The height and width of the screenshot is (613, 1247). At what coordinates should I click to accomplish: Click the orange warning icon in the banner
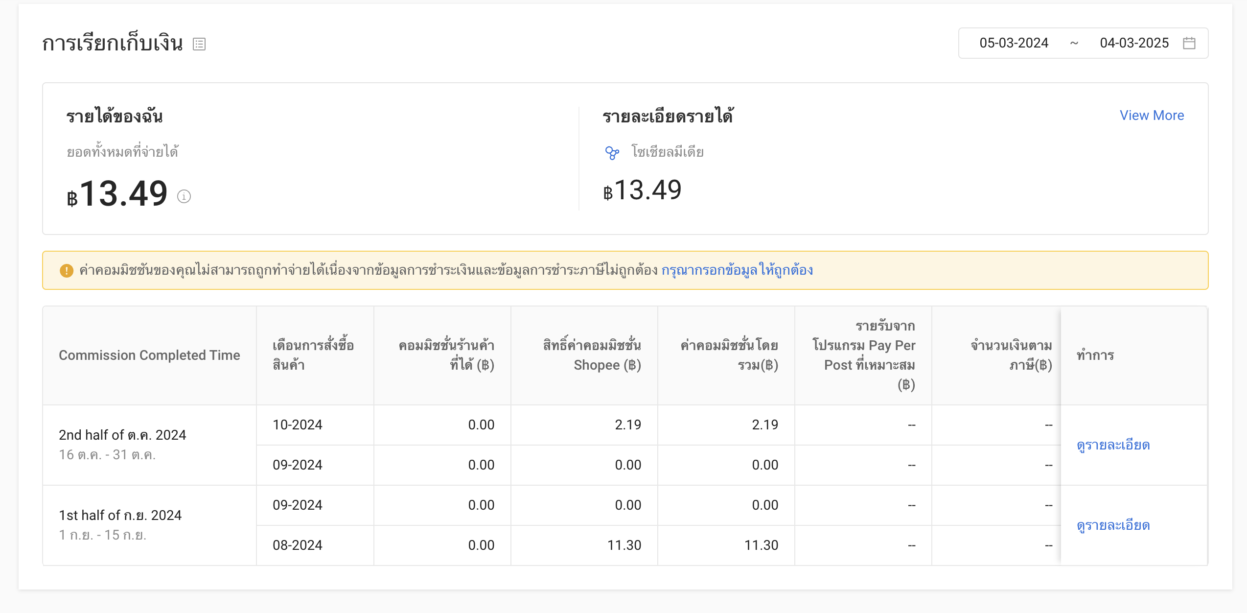pos(67,270)
